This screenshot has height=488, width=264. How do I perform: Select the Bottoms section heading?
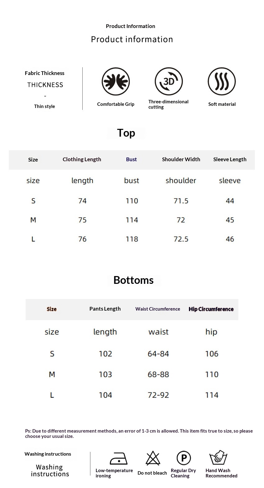(134, 280)
